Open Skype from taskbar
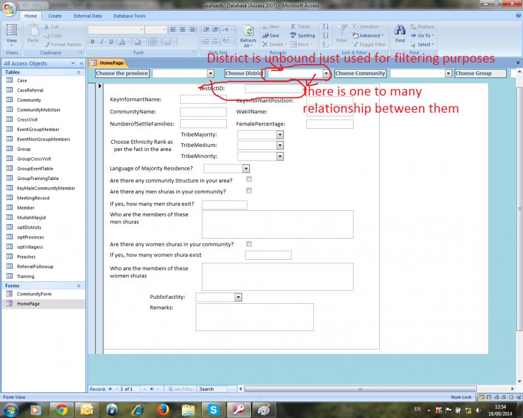 pyautogui.click(x=214, y=410)
